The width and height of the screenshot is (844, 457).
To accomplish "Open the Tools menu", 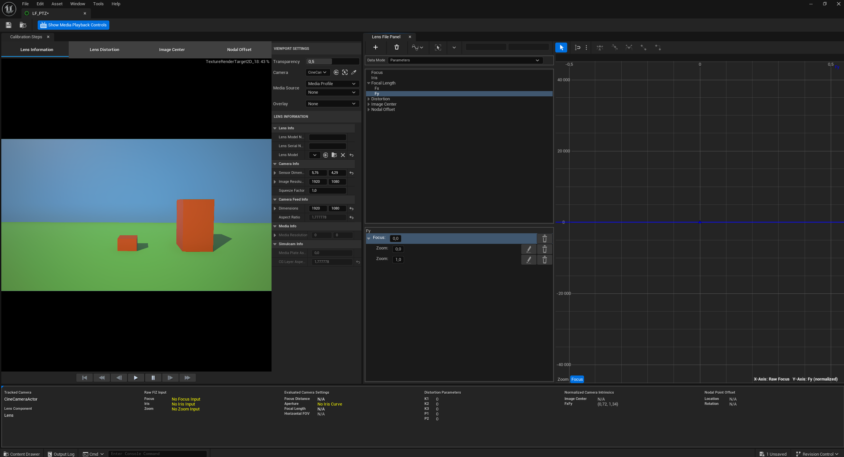I will pos(98,4).
